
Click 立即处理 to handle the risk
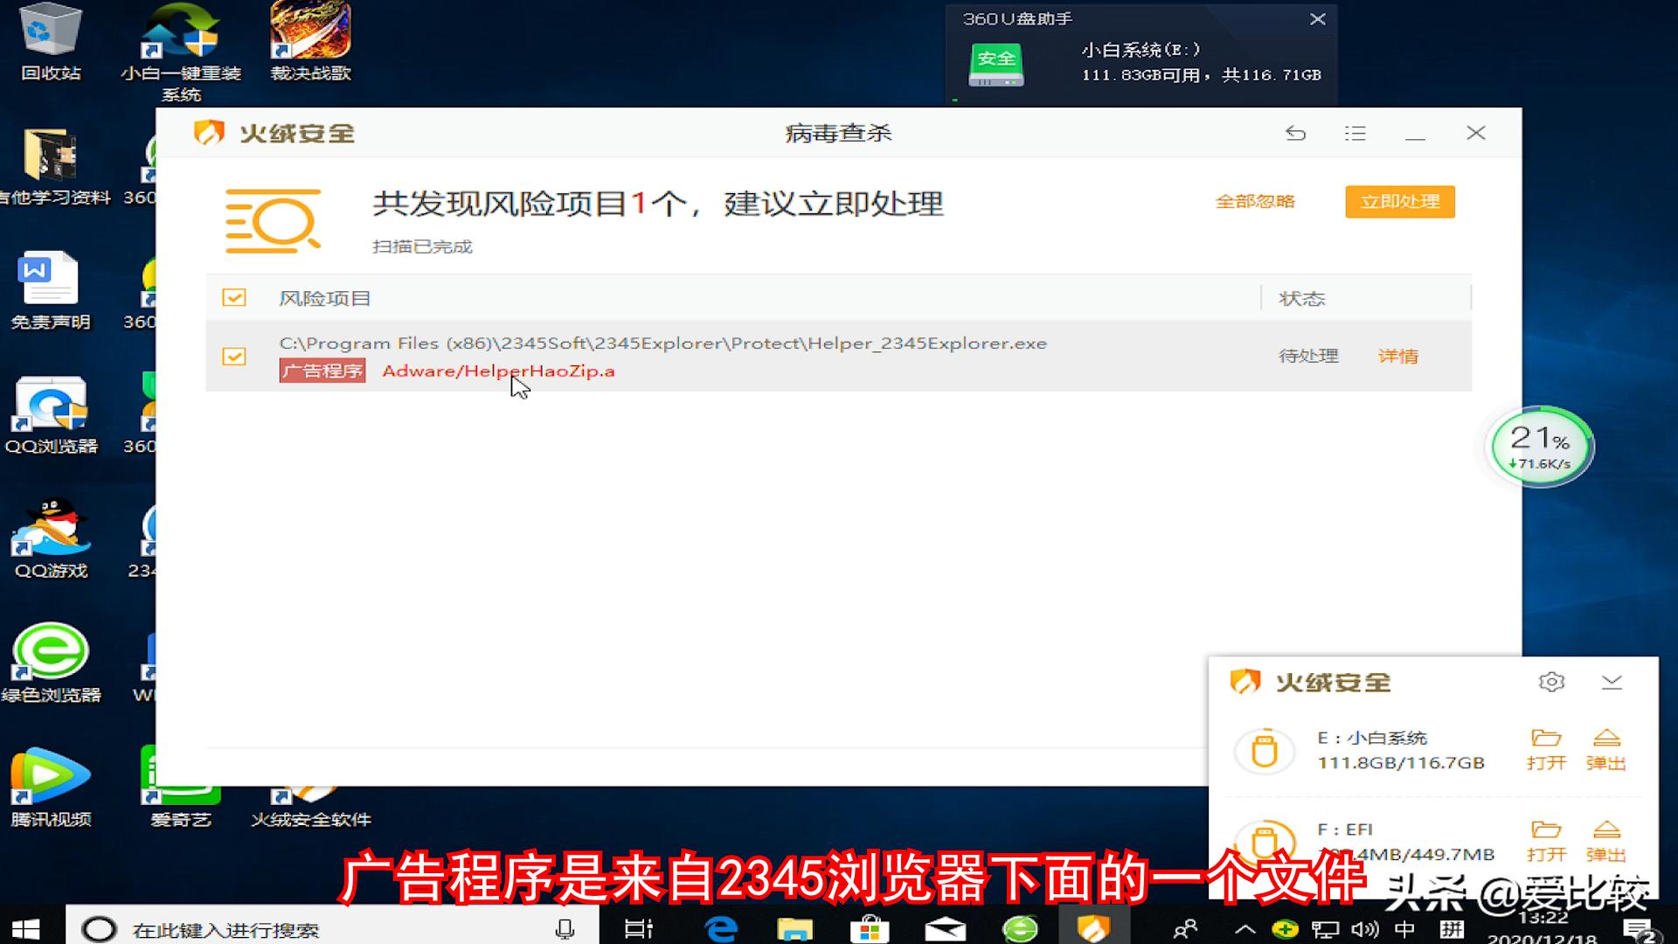point(1399,201)
